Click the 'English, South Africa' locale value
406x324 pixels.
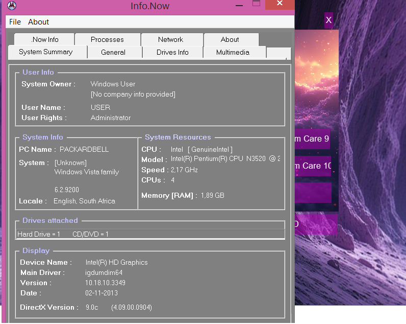[84, 201]
